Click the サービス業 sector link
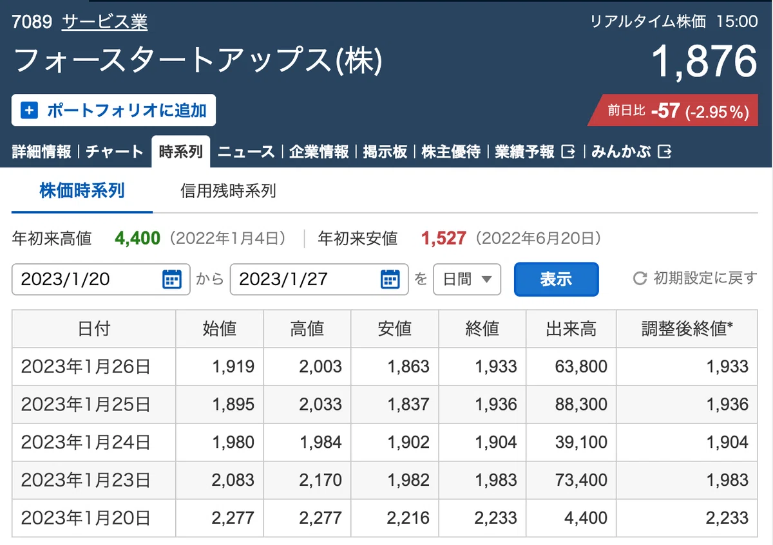 [104, 22]
